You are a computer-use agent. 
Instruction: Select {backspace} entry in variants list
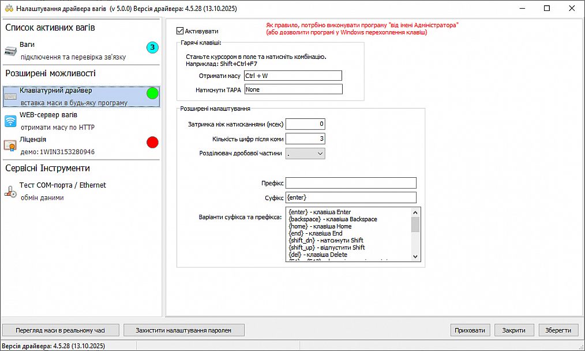[x=332, y=219]
